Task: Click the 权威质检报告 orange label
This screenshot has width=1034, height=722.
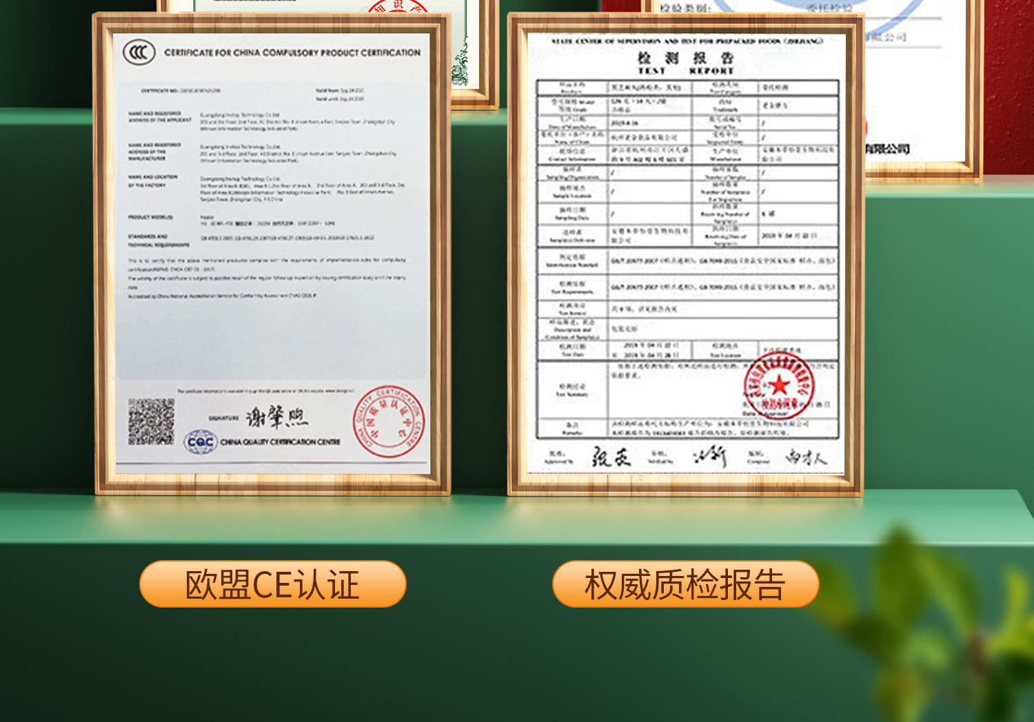Action: 685,584
